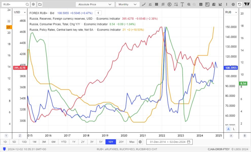Select the Max range tab

132,142
